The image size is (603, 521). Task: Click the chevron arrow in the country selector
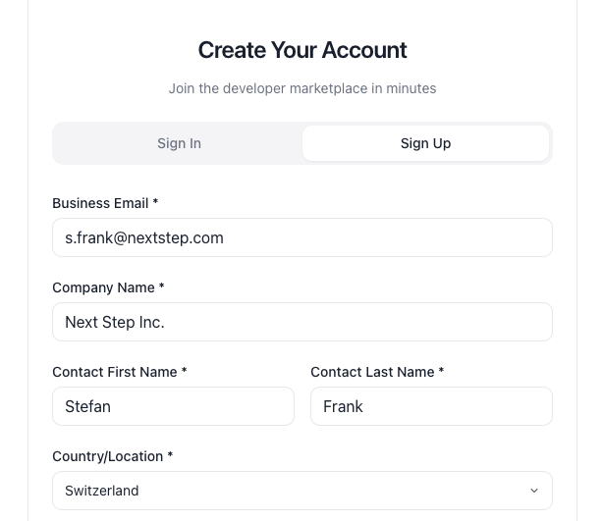click(x=534, y=491)
